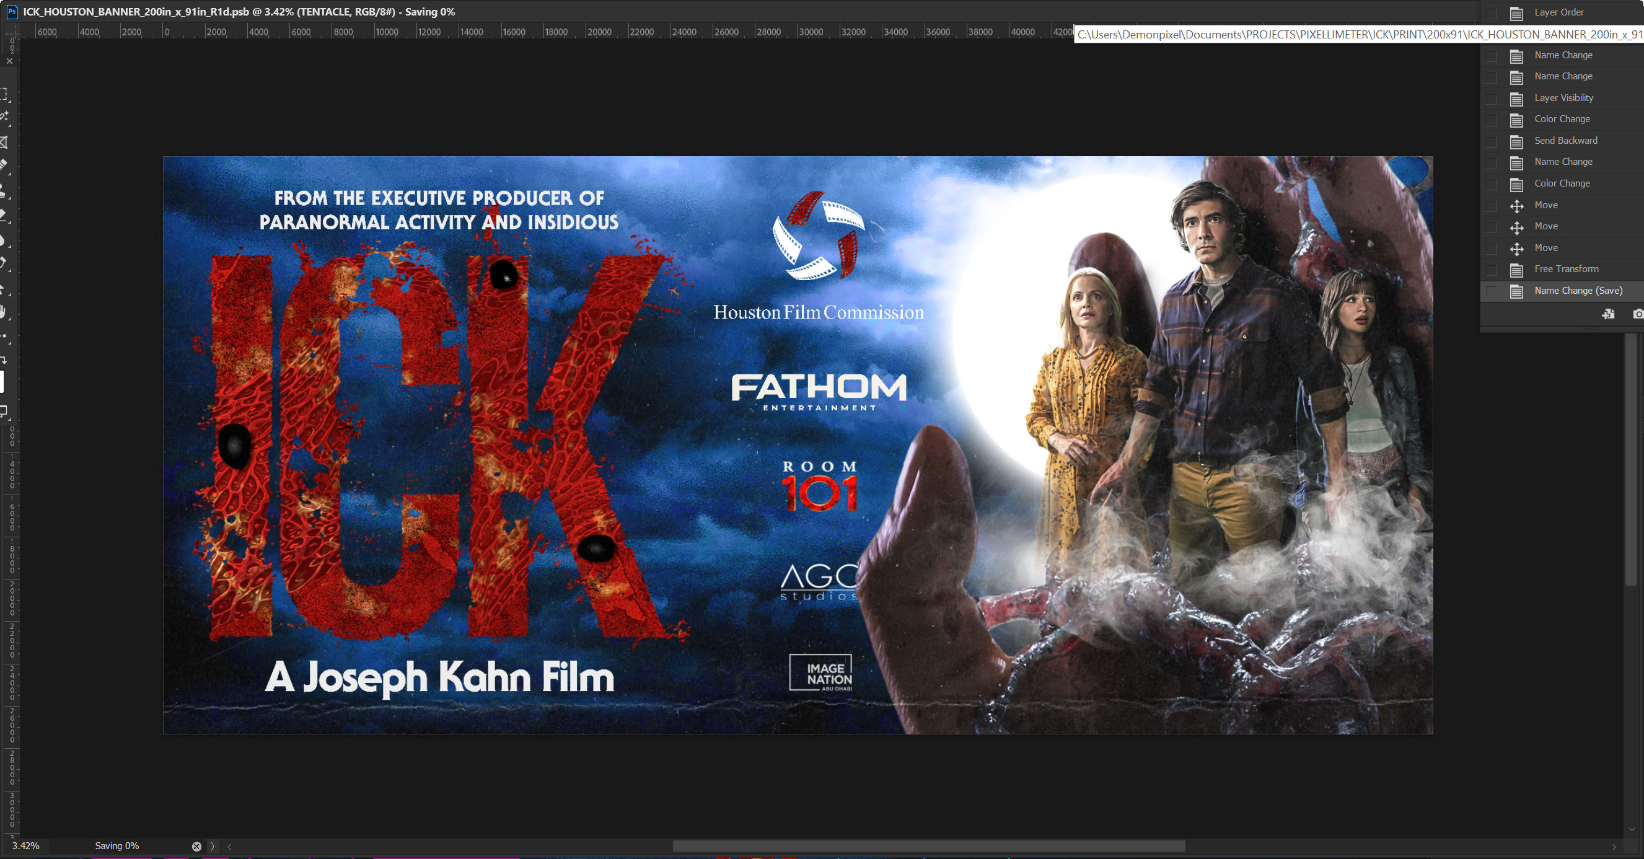Viewport: 1644px width, 859px height.
Task: Create new document from current state
Action: coord(1607,314)
